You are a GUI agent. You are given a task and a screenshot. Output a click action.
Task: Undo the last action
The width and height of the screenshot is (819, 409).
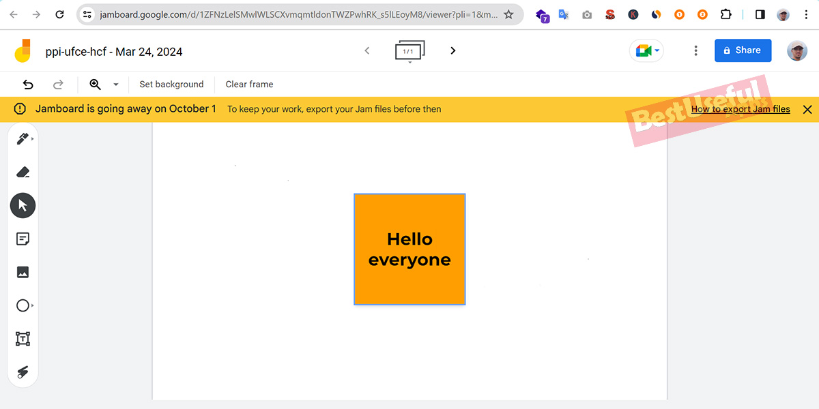(x=28, y=85)
